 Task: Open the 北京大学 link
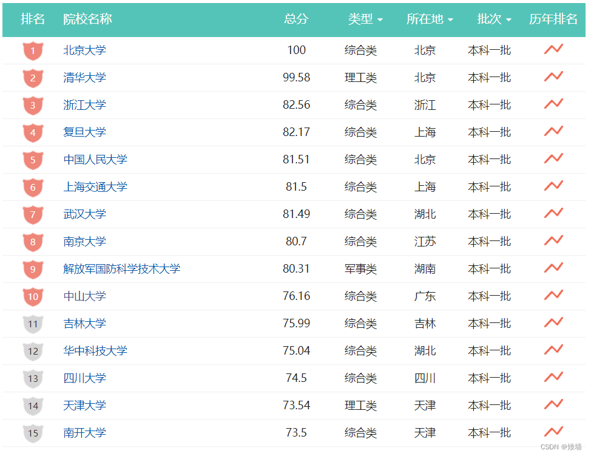[85, 50]
